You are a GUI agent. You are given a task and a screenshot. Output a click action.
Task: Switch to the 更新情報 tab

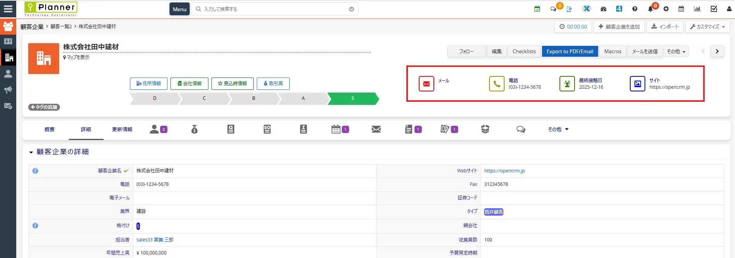122,129
